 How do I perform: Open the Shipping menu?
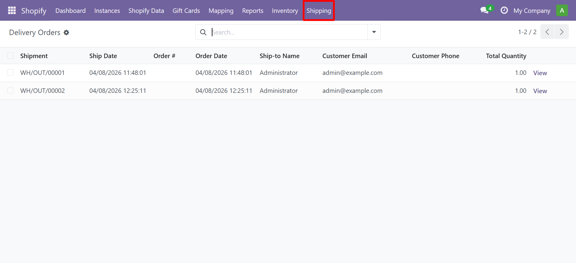pyautogui.click(x=319, y=11)
